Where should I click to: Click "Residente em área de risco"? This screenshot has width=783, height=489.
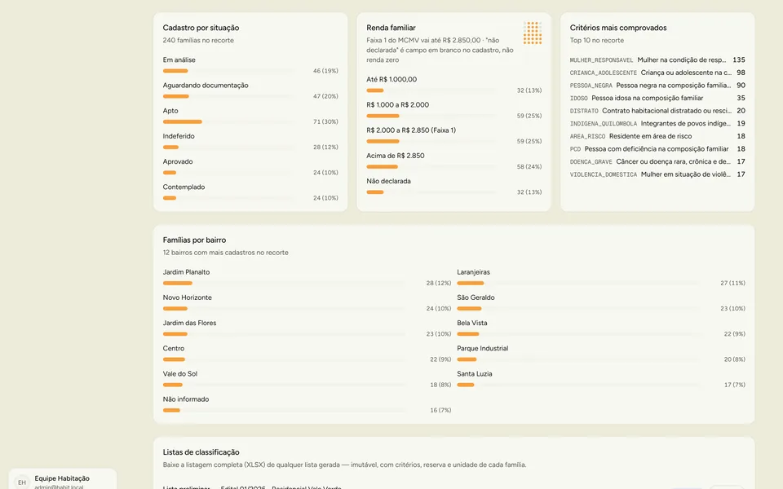pyautogui.click(x=650, y=136)
